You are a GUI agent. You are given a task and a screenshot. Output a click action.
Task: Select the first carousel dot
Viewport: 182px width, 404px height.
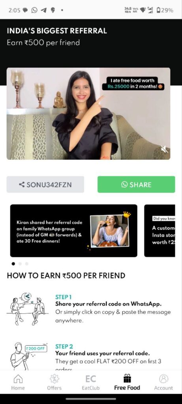coord(13,264)
